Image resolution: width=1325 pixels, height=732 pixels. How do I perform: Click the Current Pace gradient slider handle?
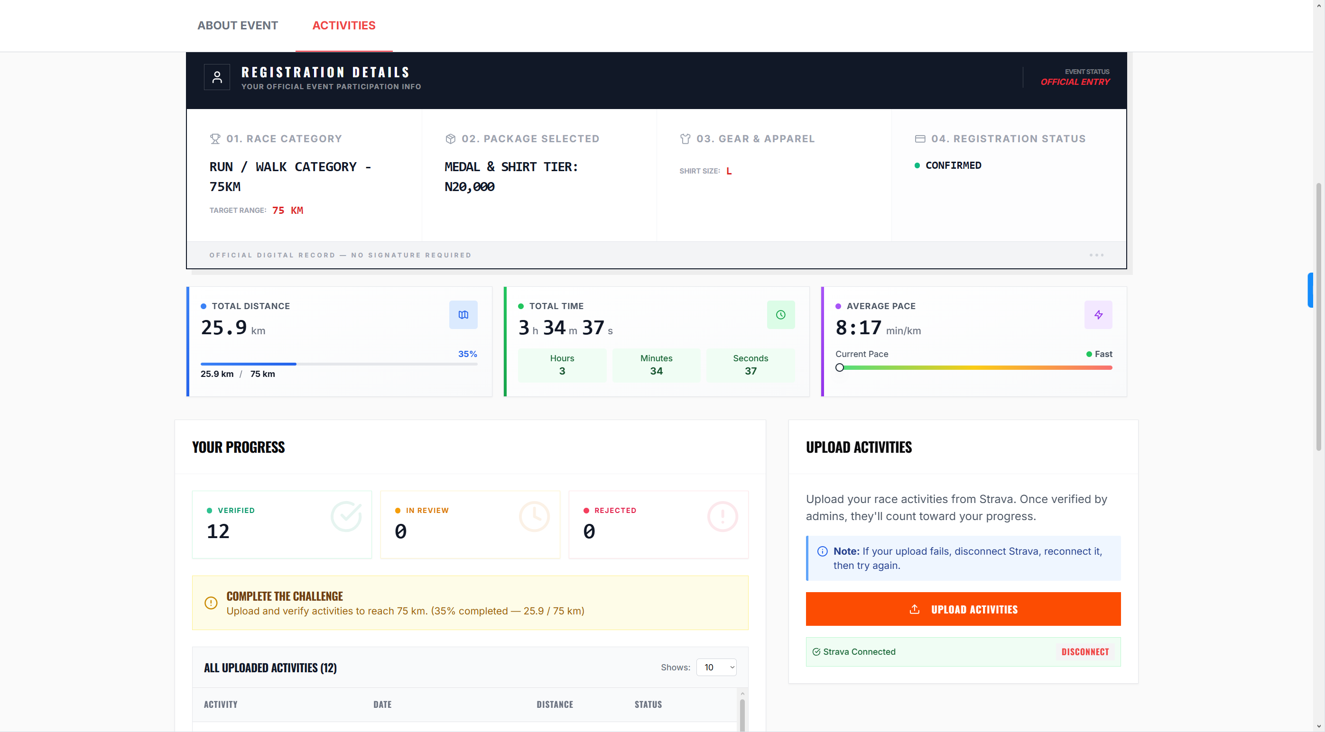(x=839, y=367)
